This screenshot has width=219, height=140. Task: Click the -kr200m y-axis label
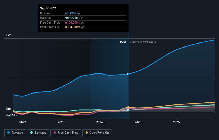tap(12, 115)
